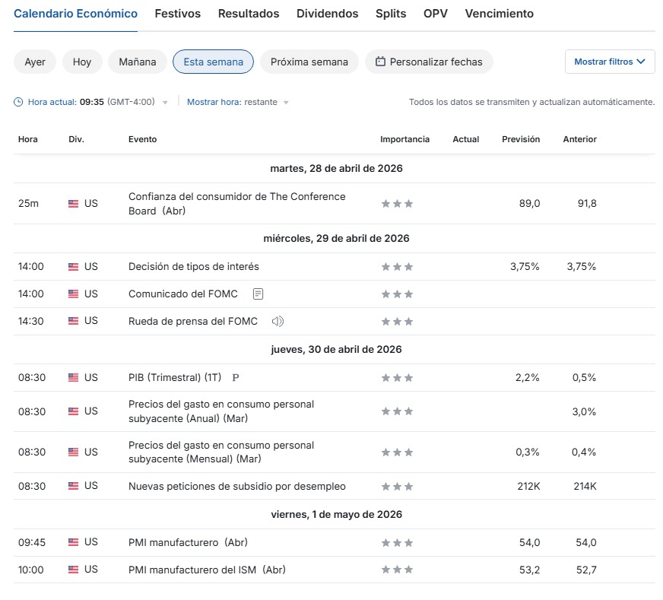Click the Mostrar hora: restante label
The image size is (663, 600).
click(x=232, y=102)
